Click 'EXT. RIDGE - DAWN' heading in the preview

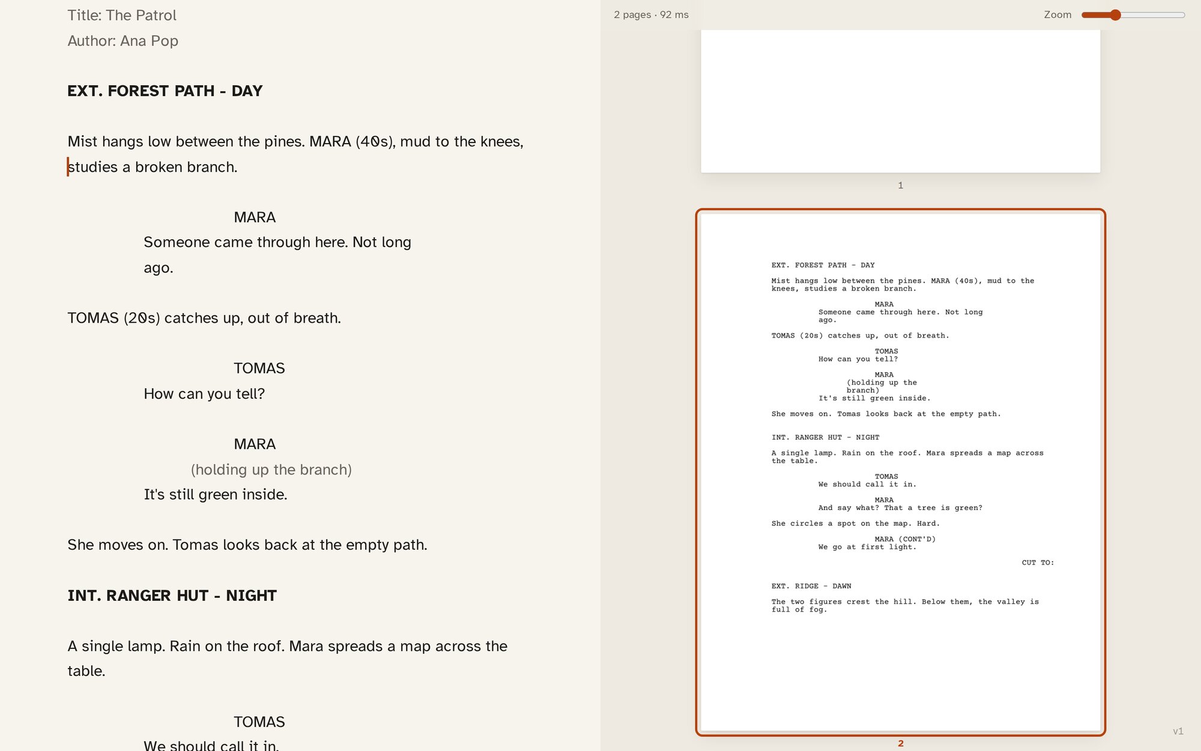tap(811, 586)
